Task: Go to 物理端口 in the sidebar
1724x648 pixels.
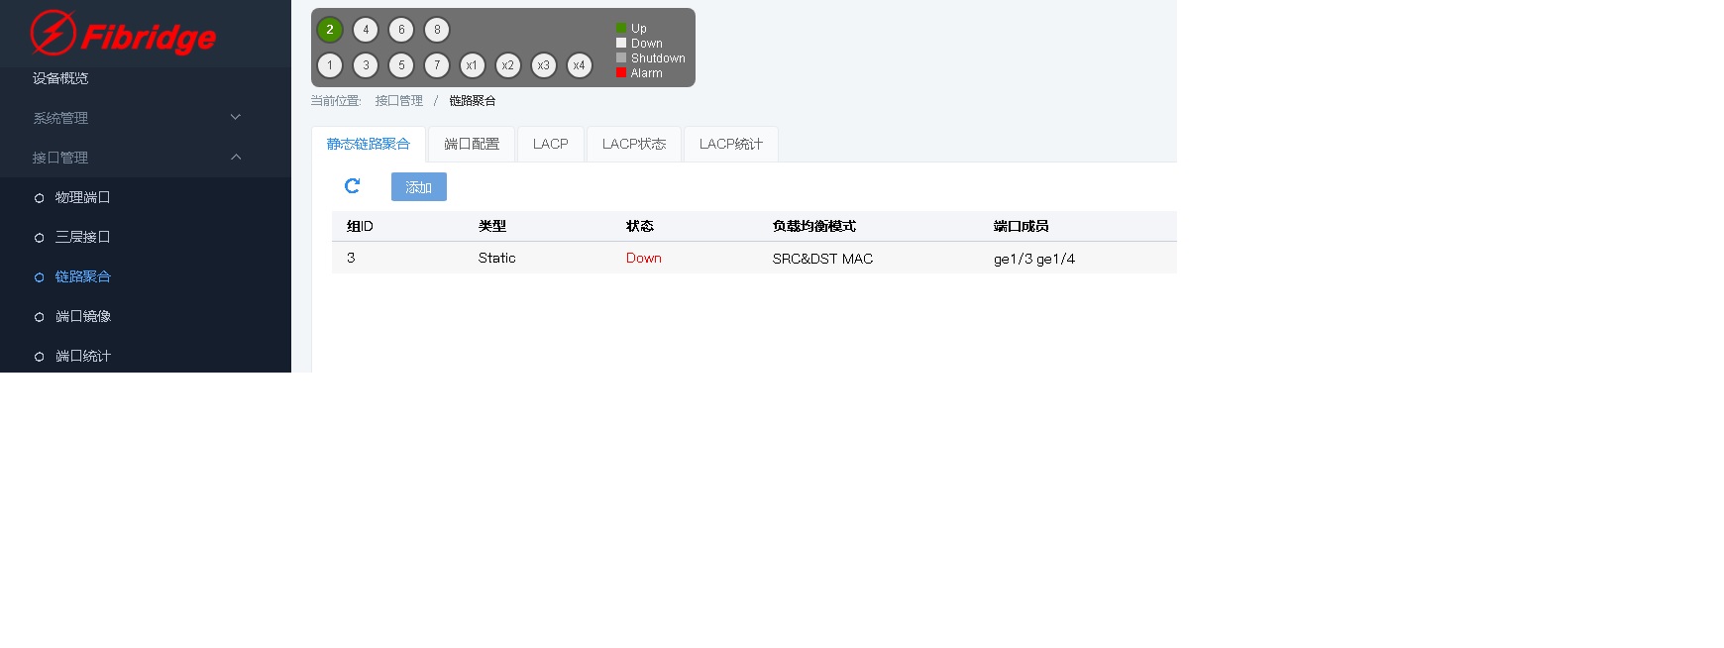Action: coord(82,197)
